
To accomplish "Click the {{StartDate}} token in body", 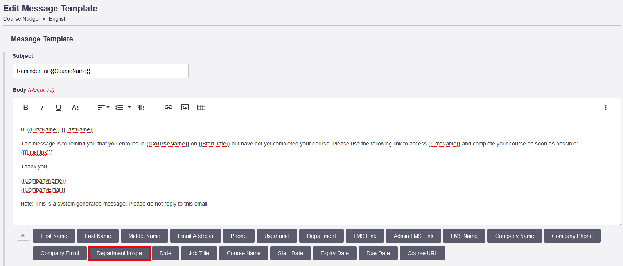I will click(214, 144).
